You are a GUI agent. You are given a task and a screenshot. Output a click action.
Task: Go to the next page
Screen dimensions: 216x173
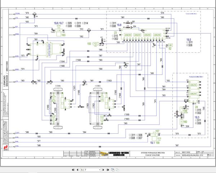click(103, 170)
